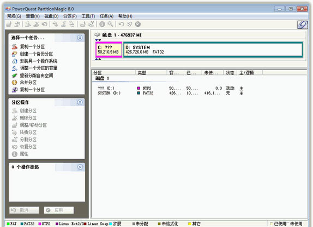Select the SYSTEM (D:) row in partition list

click(171, 93)
